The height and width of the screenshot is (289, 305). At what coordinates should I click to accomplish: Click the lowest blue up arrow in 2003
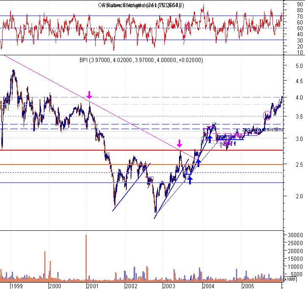tap(190, 180)
